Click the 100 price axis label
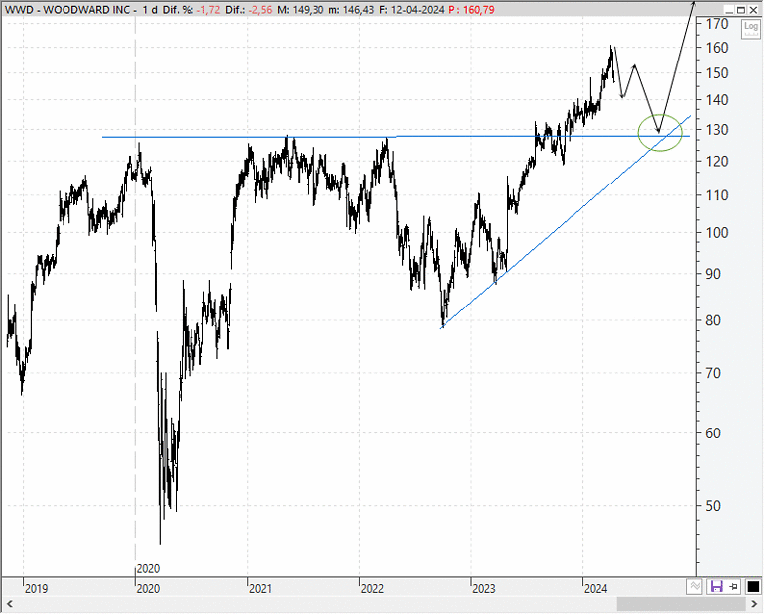 pos(717,232)
